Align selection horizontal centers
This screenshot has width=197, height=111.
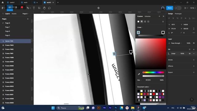click(x=173, y=18)
